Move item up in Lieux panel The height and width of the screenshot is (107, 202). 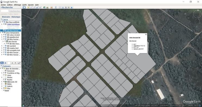(12, 63)
